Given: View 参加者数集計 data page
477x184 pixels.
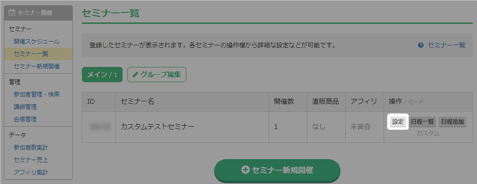Looking at the screenshot, I should coord(31,148).
